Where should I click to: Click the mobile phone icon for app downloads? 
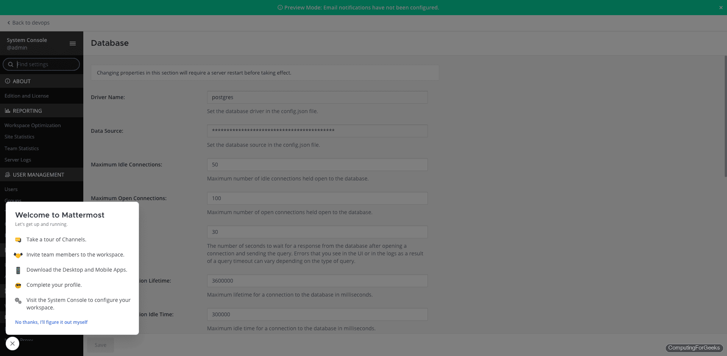click(x=18, y=270)
